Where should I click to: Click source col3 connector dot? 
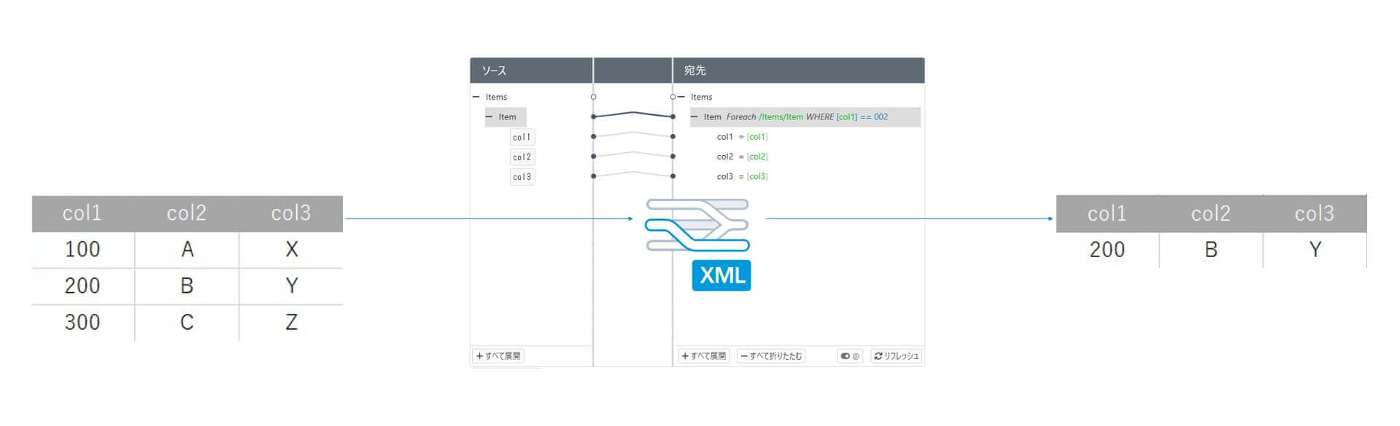[594, 176]
